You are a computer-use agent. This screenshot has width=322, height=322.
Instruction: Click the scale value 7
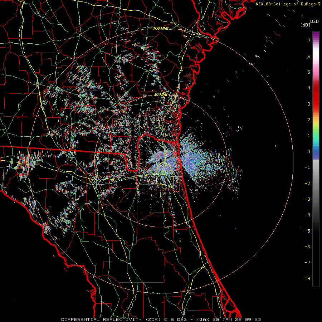pos(309,40)
